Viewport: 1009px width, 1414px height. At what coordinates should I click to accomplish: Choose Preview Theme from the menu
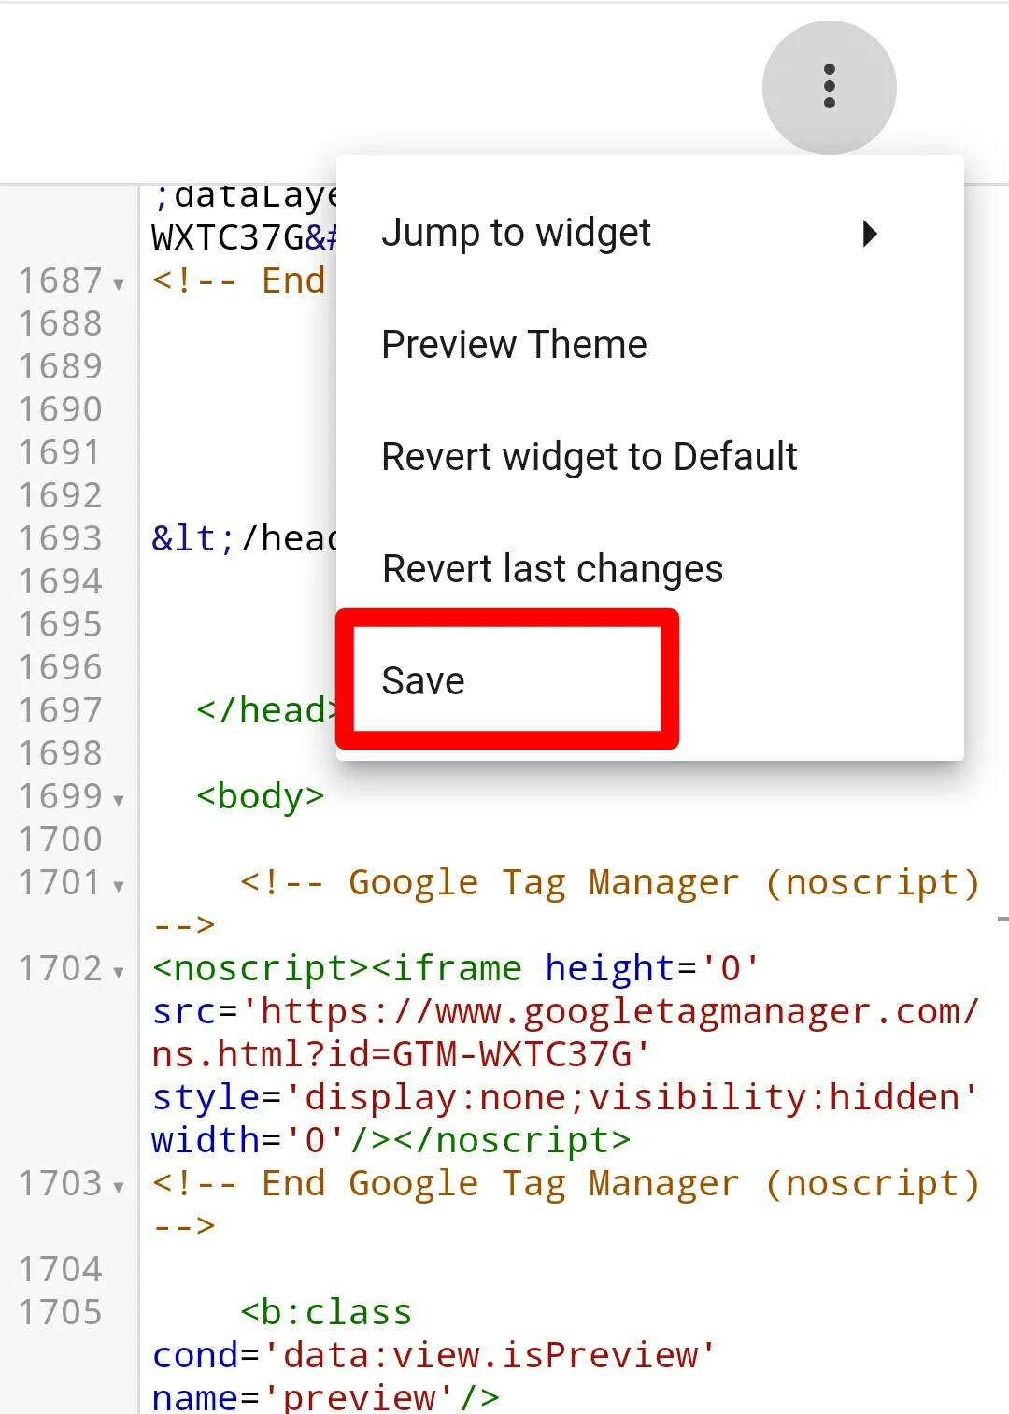649,345
